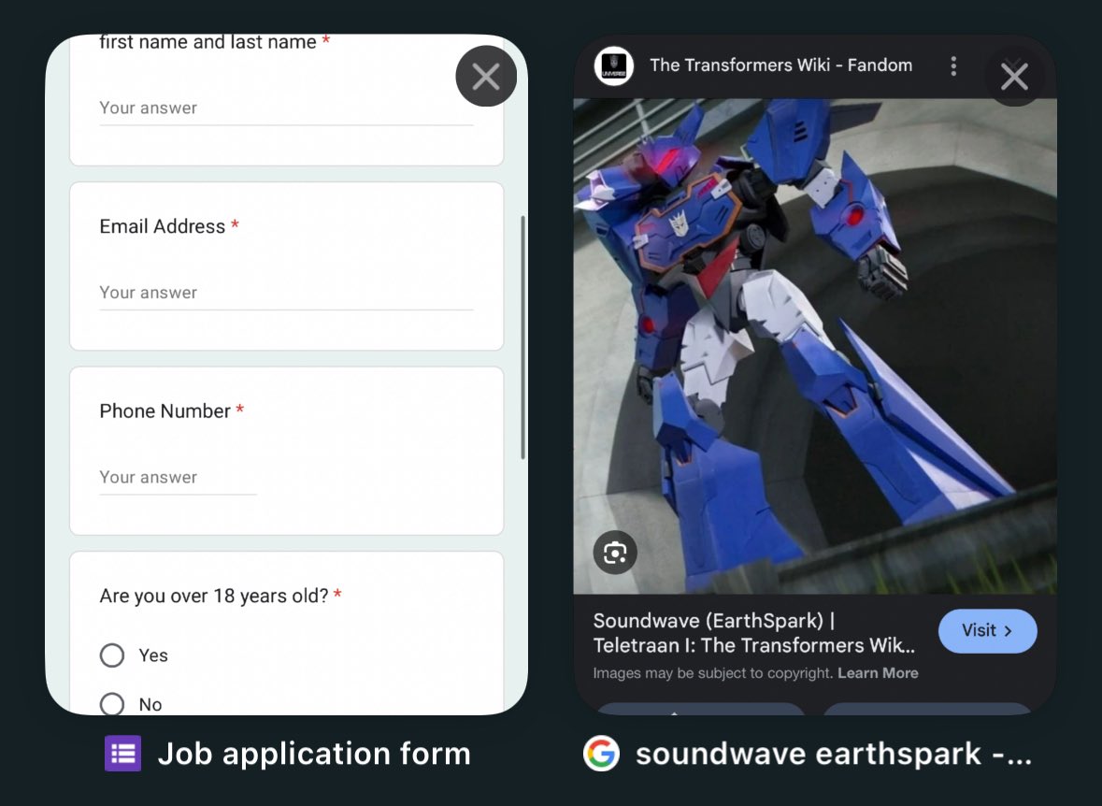Click the Google logo icon below the search tab
This screenshot has height=806, width=1102.
(601, 754)
